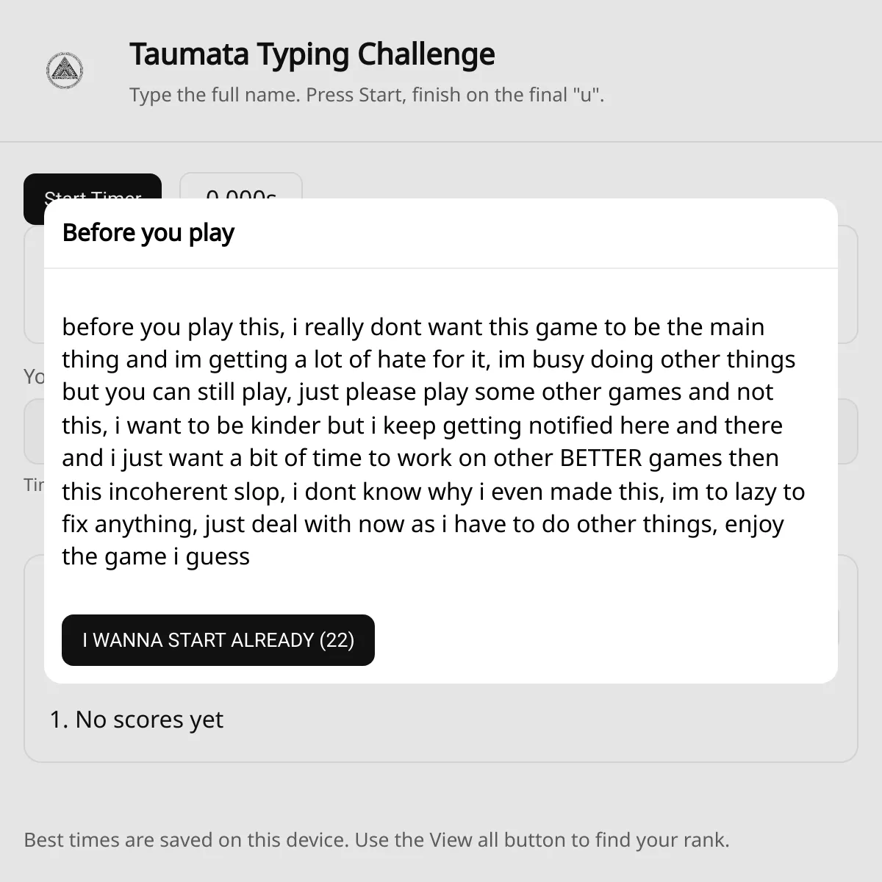882x882 pixels.
Task: Click the triangular Taumata logo icon
Action: [x=65, y=71]
